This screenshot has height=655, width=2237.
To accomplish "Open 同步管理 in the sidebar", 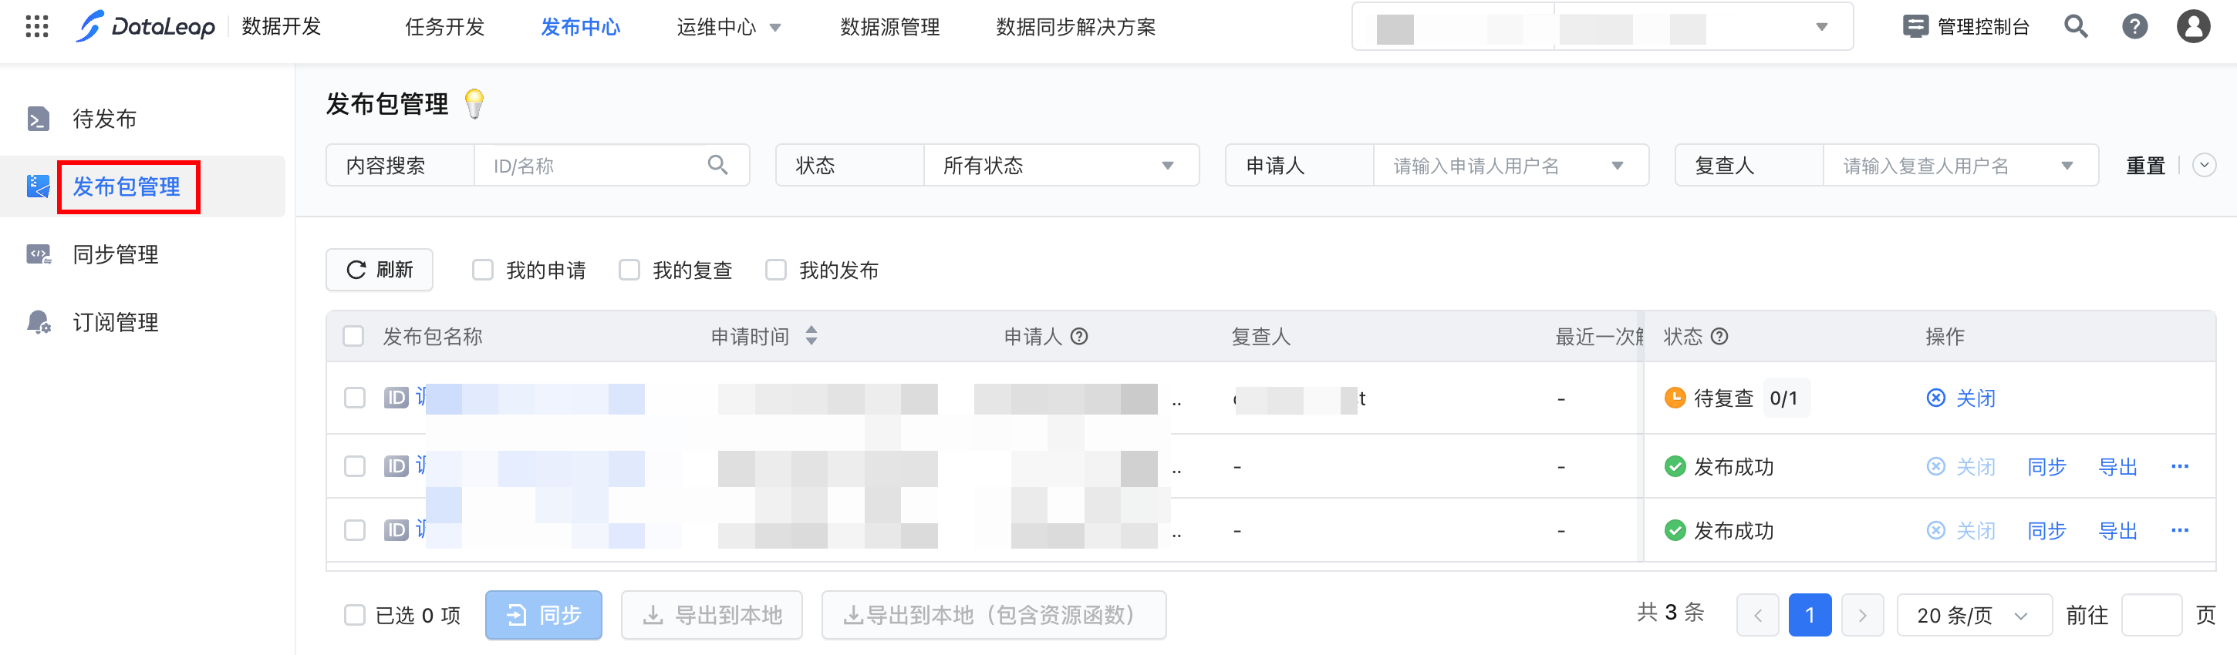I will point(116,254).
